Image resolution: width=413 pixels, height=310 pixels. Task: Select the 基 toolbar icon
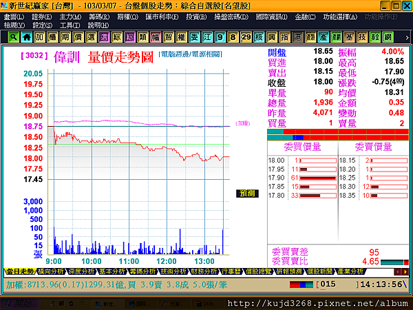pos(349,37)
